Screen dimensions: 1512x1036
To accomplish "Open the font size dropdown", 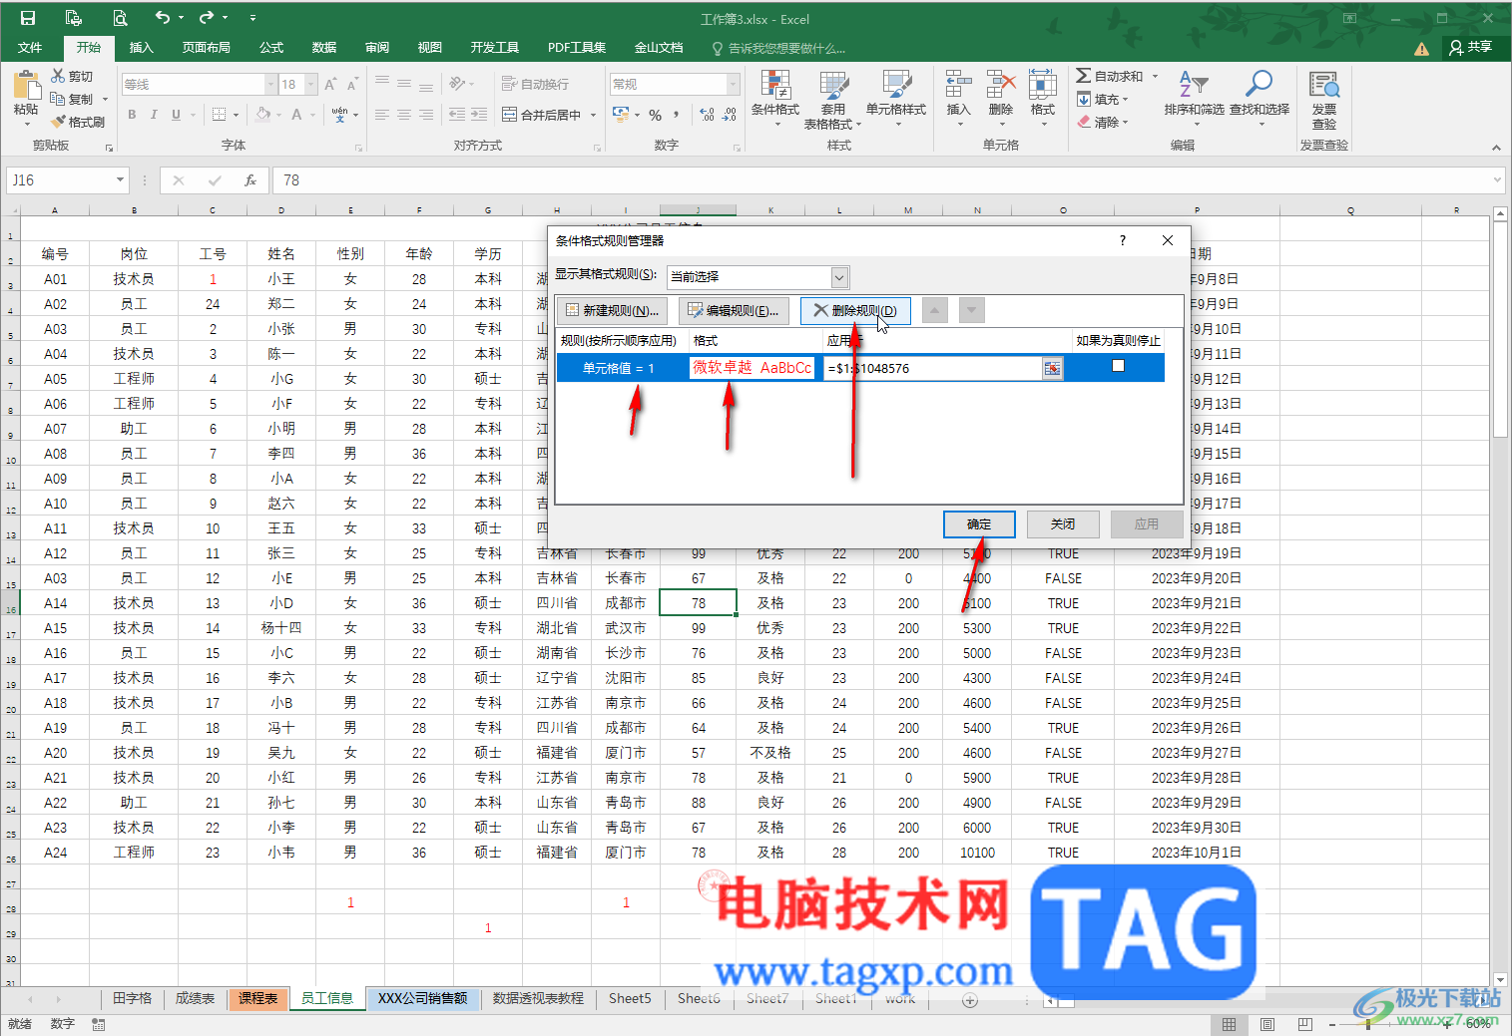I will (311, 84).
